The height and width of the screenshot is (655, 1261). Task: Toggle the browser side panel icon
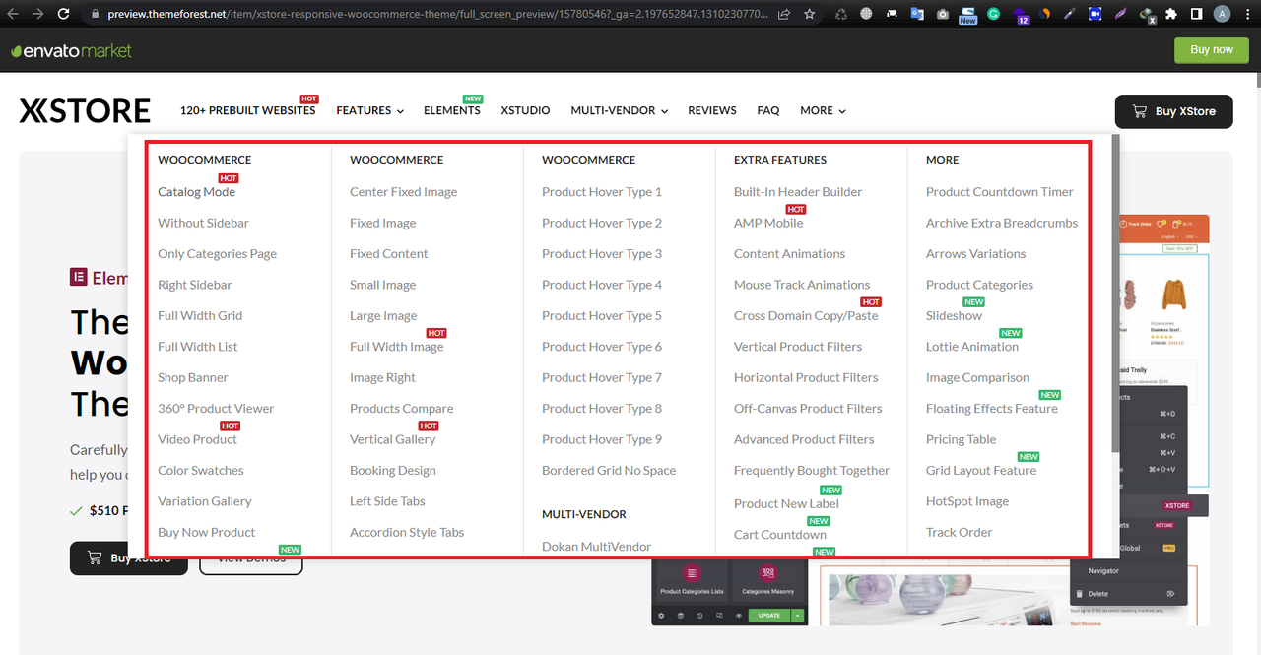click(1196, 15)
